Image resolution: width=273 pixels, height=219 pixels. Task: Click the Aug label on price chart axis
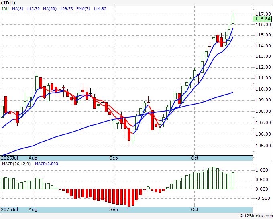click(33, 158)
